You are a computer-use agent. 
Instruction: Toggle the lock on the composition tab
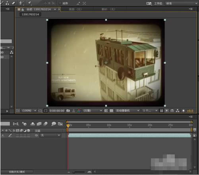[x=23, y=10]
